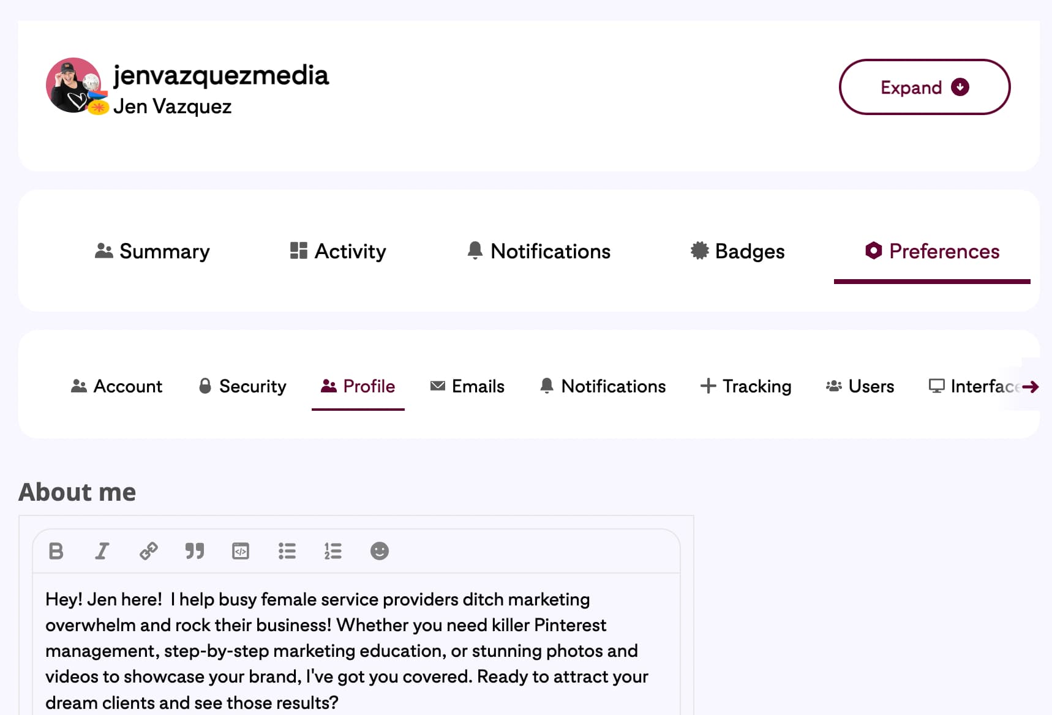Open the Summary tab
The width and height of the screenshot is (1052, 715).
(152, 251)
